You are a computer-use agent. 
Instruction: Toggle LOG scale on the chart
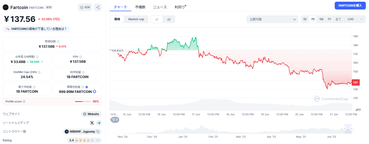pyautogui.click(x=351, y=19)
